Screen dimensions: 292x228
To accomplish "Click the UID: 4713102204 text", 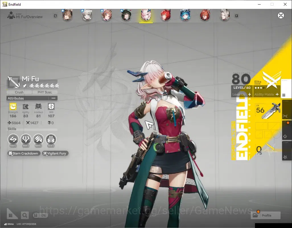I will click(26, 224).
